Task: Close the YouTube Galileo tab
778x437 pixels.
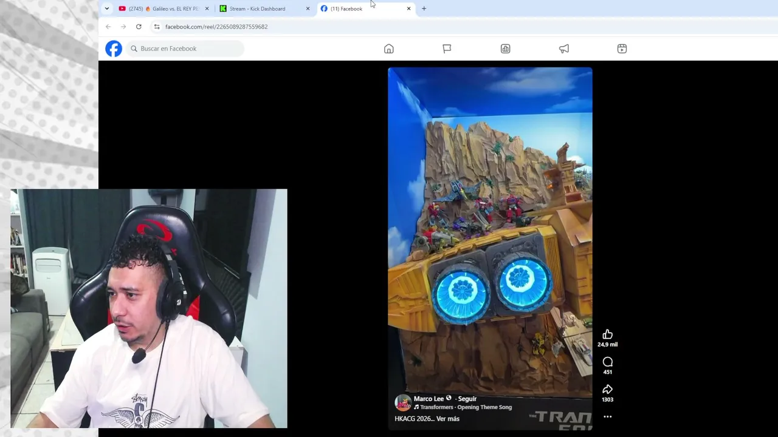Action: pyautogui.click(x=207, y=8)
